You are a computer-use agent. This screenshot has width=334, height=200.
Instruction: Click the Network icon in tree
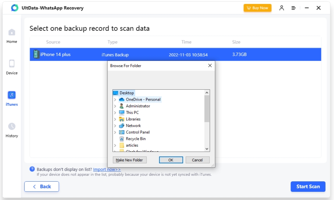tap(121, 126)
